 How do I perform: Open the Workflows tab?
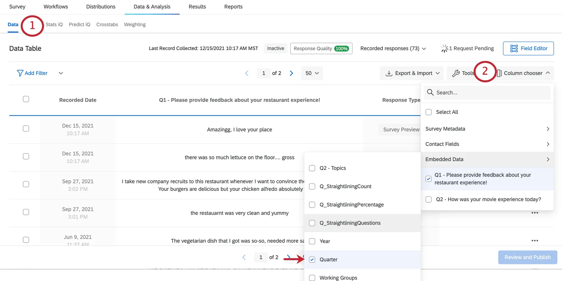click(56, 7)
